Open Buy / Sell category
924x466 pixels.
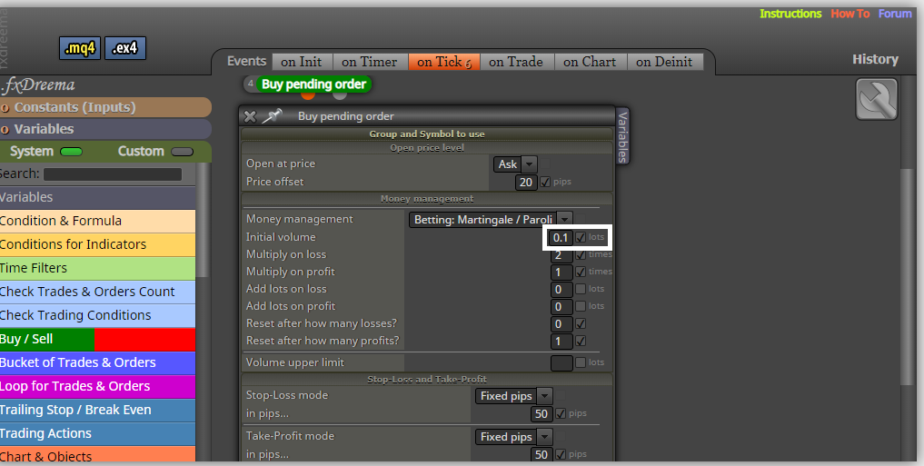tap(97, 340)
